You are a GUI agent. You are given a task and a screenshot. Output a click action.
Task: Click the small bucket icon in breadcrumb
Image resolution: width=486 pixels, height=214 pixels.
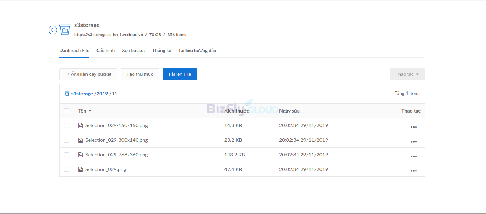67,94
